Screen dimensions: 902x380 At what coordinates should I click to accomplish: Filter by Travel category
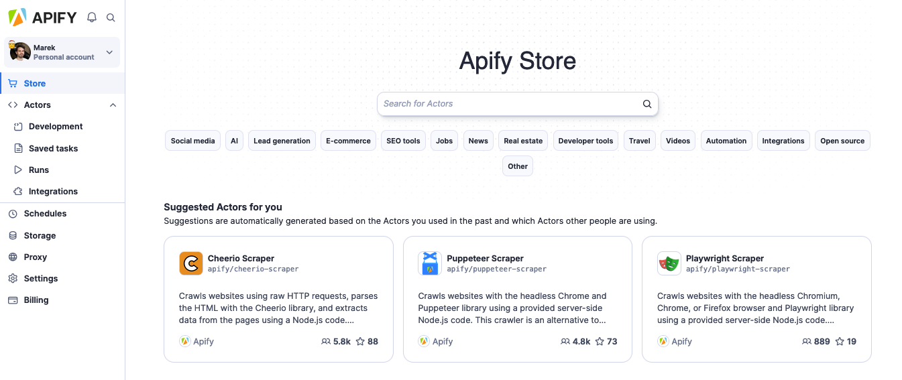pos(639,141)
